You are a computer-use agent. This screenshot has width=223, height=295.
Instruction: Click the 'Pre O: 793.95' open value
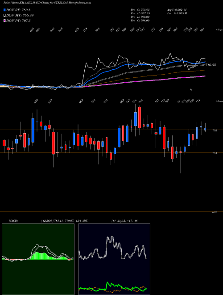140,10
